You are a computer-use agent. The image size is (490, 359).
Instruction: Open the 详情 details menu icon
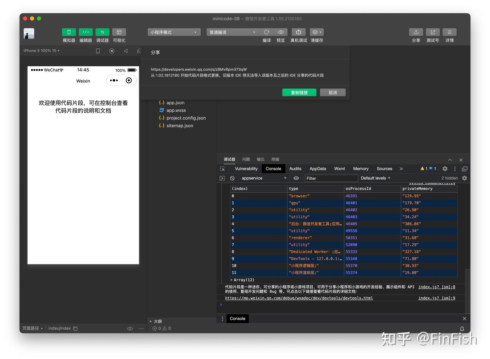click(450, 32)
